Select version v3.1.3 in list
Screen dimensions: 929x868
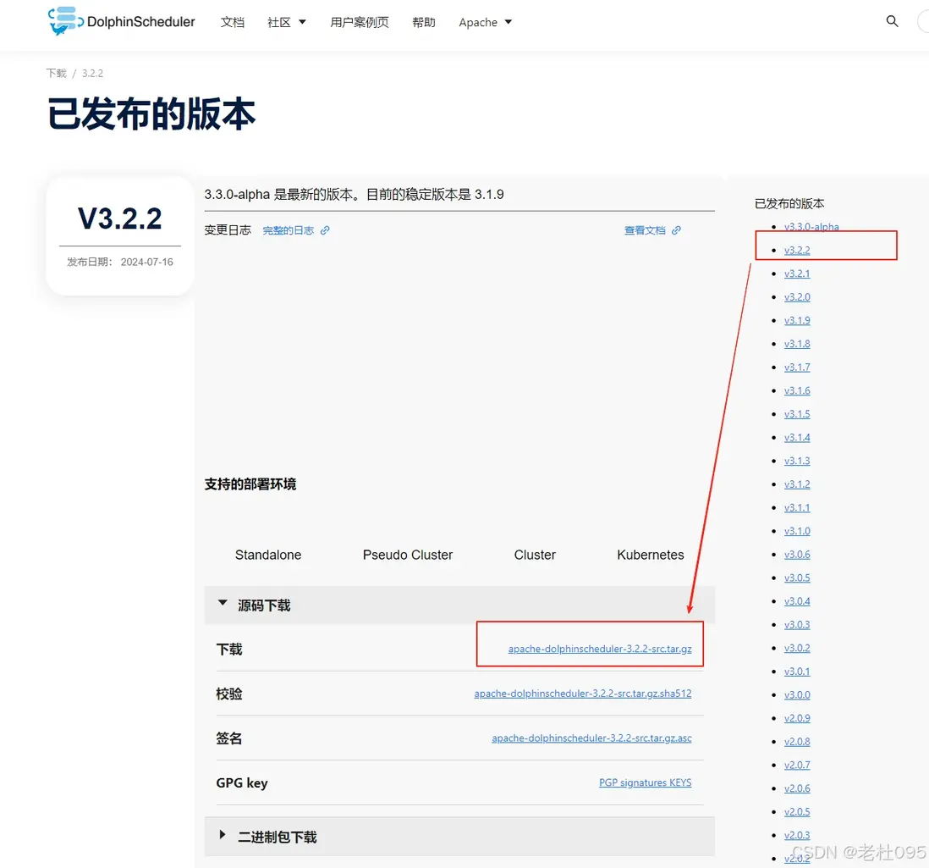[x=797, y=461]
